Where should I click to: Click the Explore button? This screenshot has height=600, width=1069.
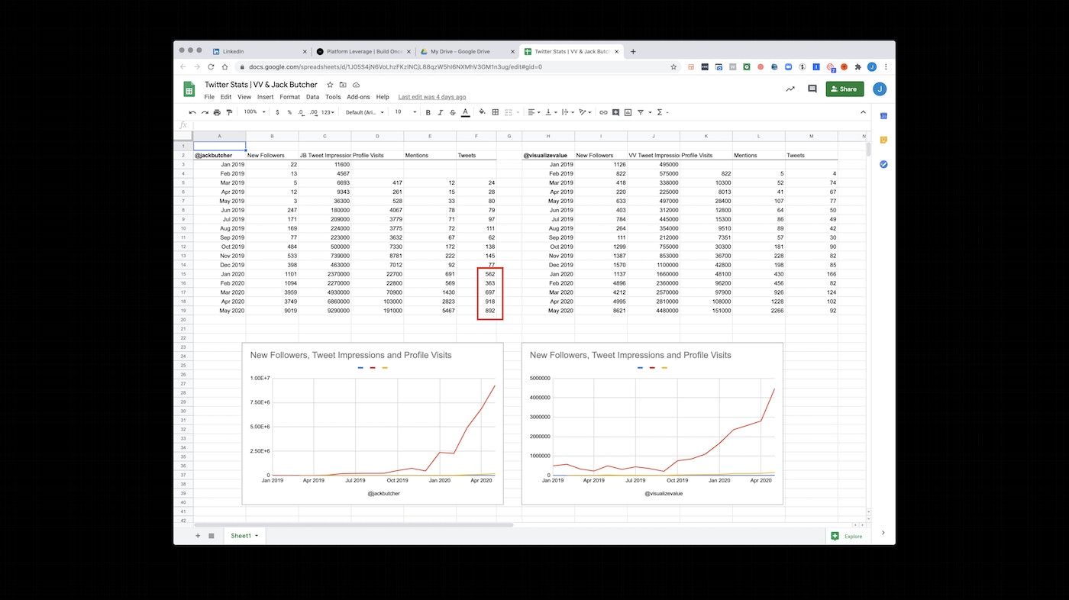pos(848,536)
